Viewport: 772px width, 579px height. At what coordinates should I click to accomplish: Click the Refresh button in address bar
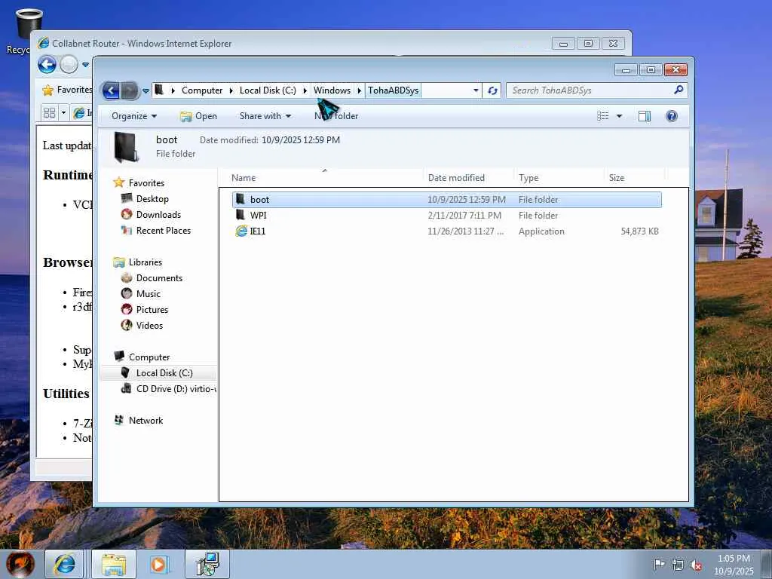tap(492, 90)
